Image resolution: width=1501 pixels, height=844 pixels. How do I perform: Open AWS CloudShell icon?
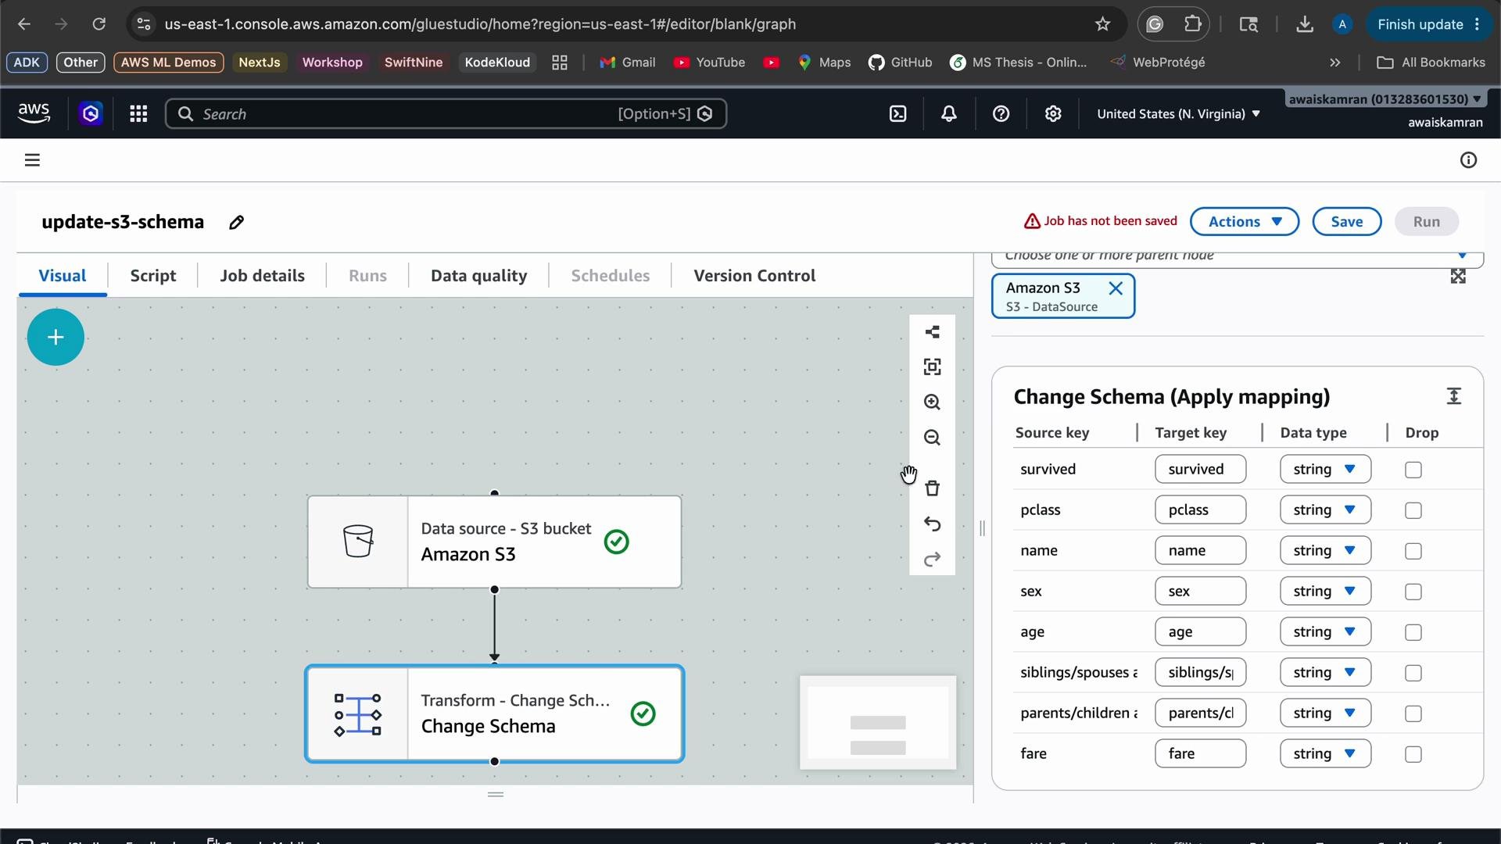click(898, 114)
